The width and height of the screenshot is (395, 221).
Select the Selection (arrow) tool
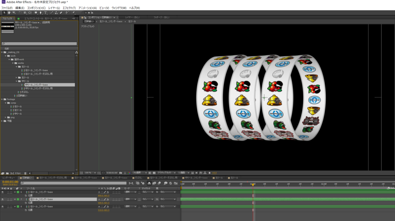point(4,13)
